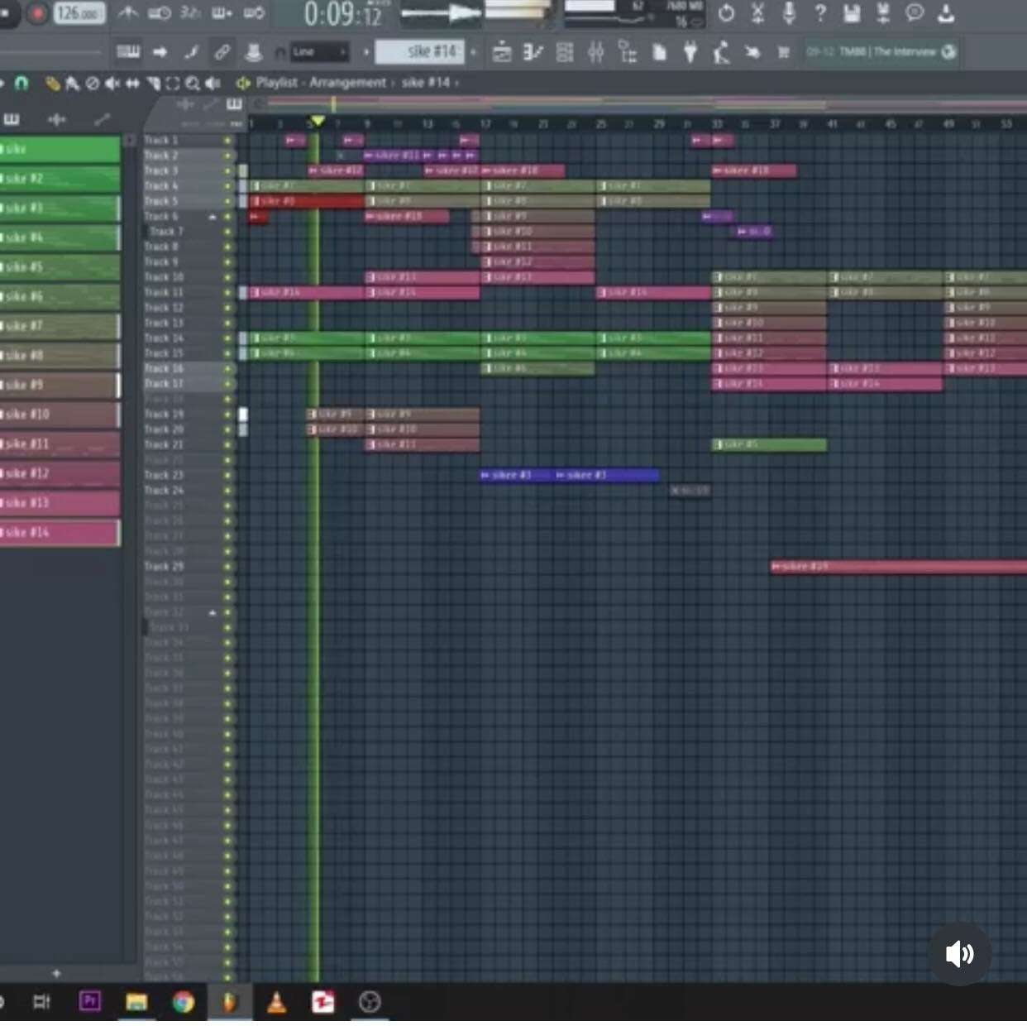Toggle the recording countdown icon
The height and width of the screenshot is (1026, 1027).
click(190, 13)
